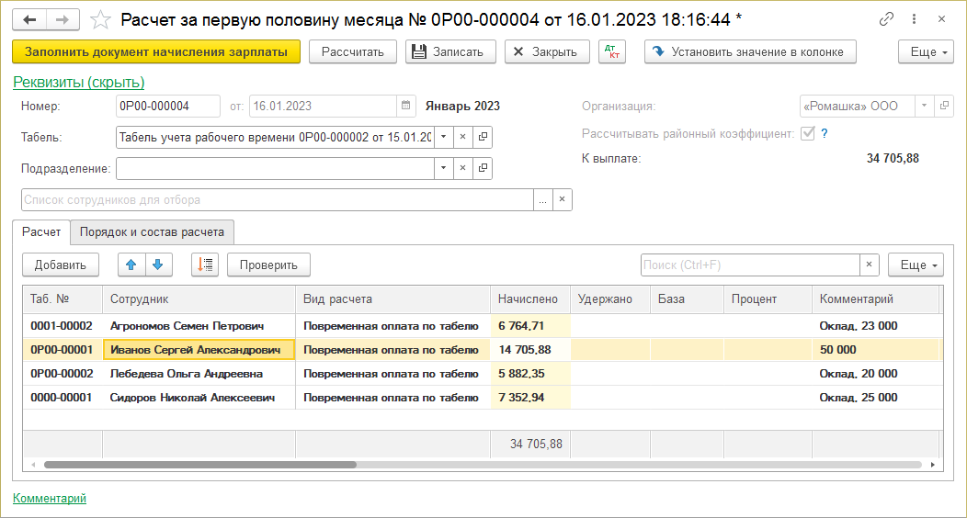The image size is (967, 518).
Task: Select cell Иванов Сергей Александрович
Action: 199,350
